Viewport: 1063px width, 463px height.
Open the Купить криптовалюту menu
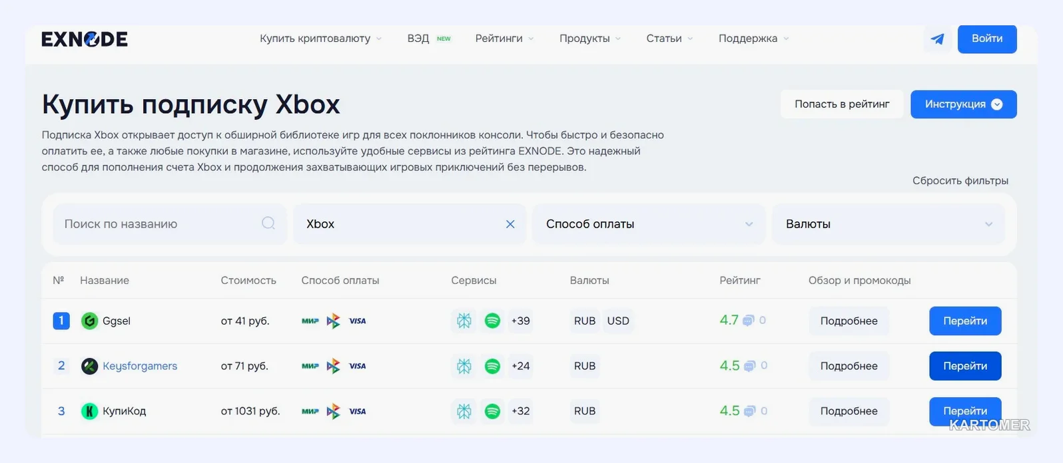[x=320, y=39]
